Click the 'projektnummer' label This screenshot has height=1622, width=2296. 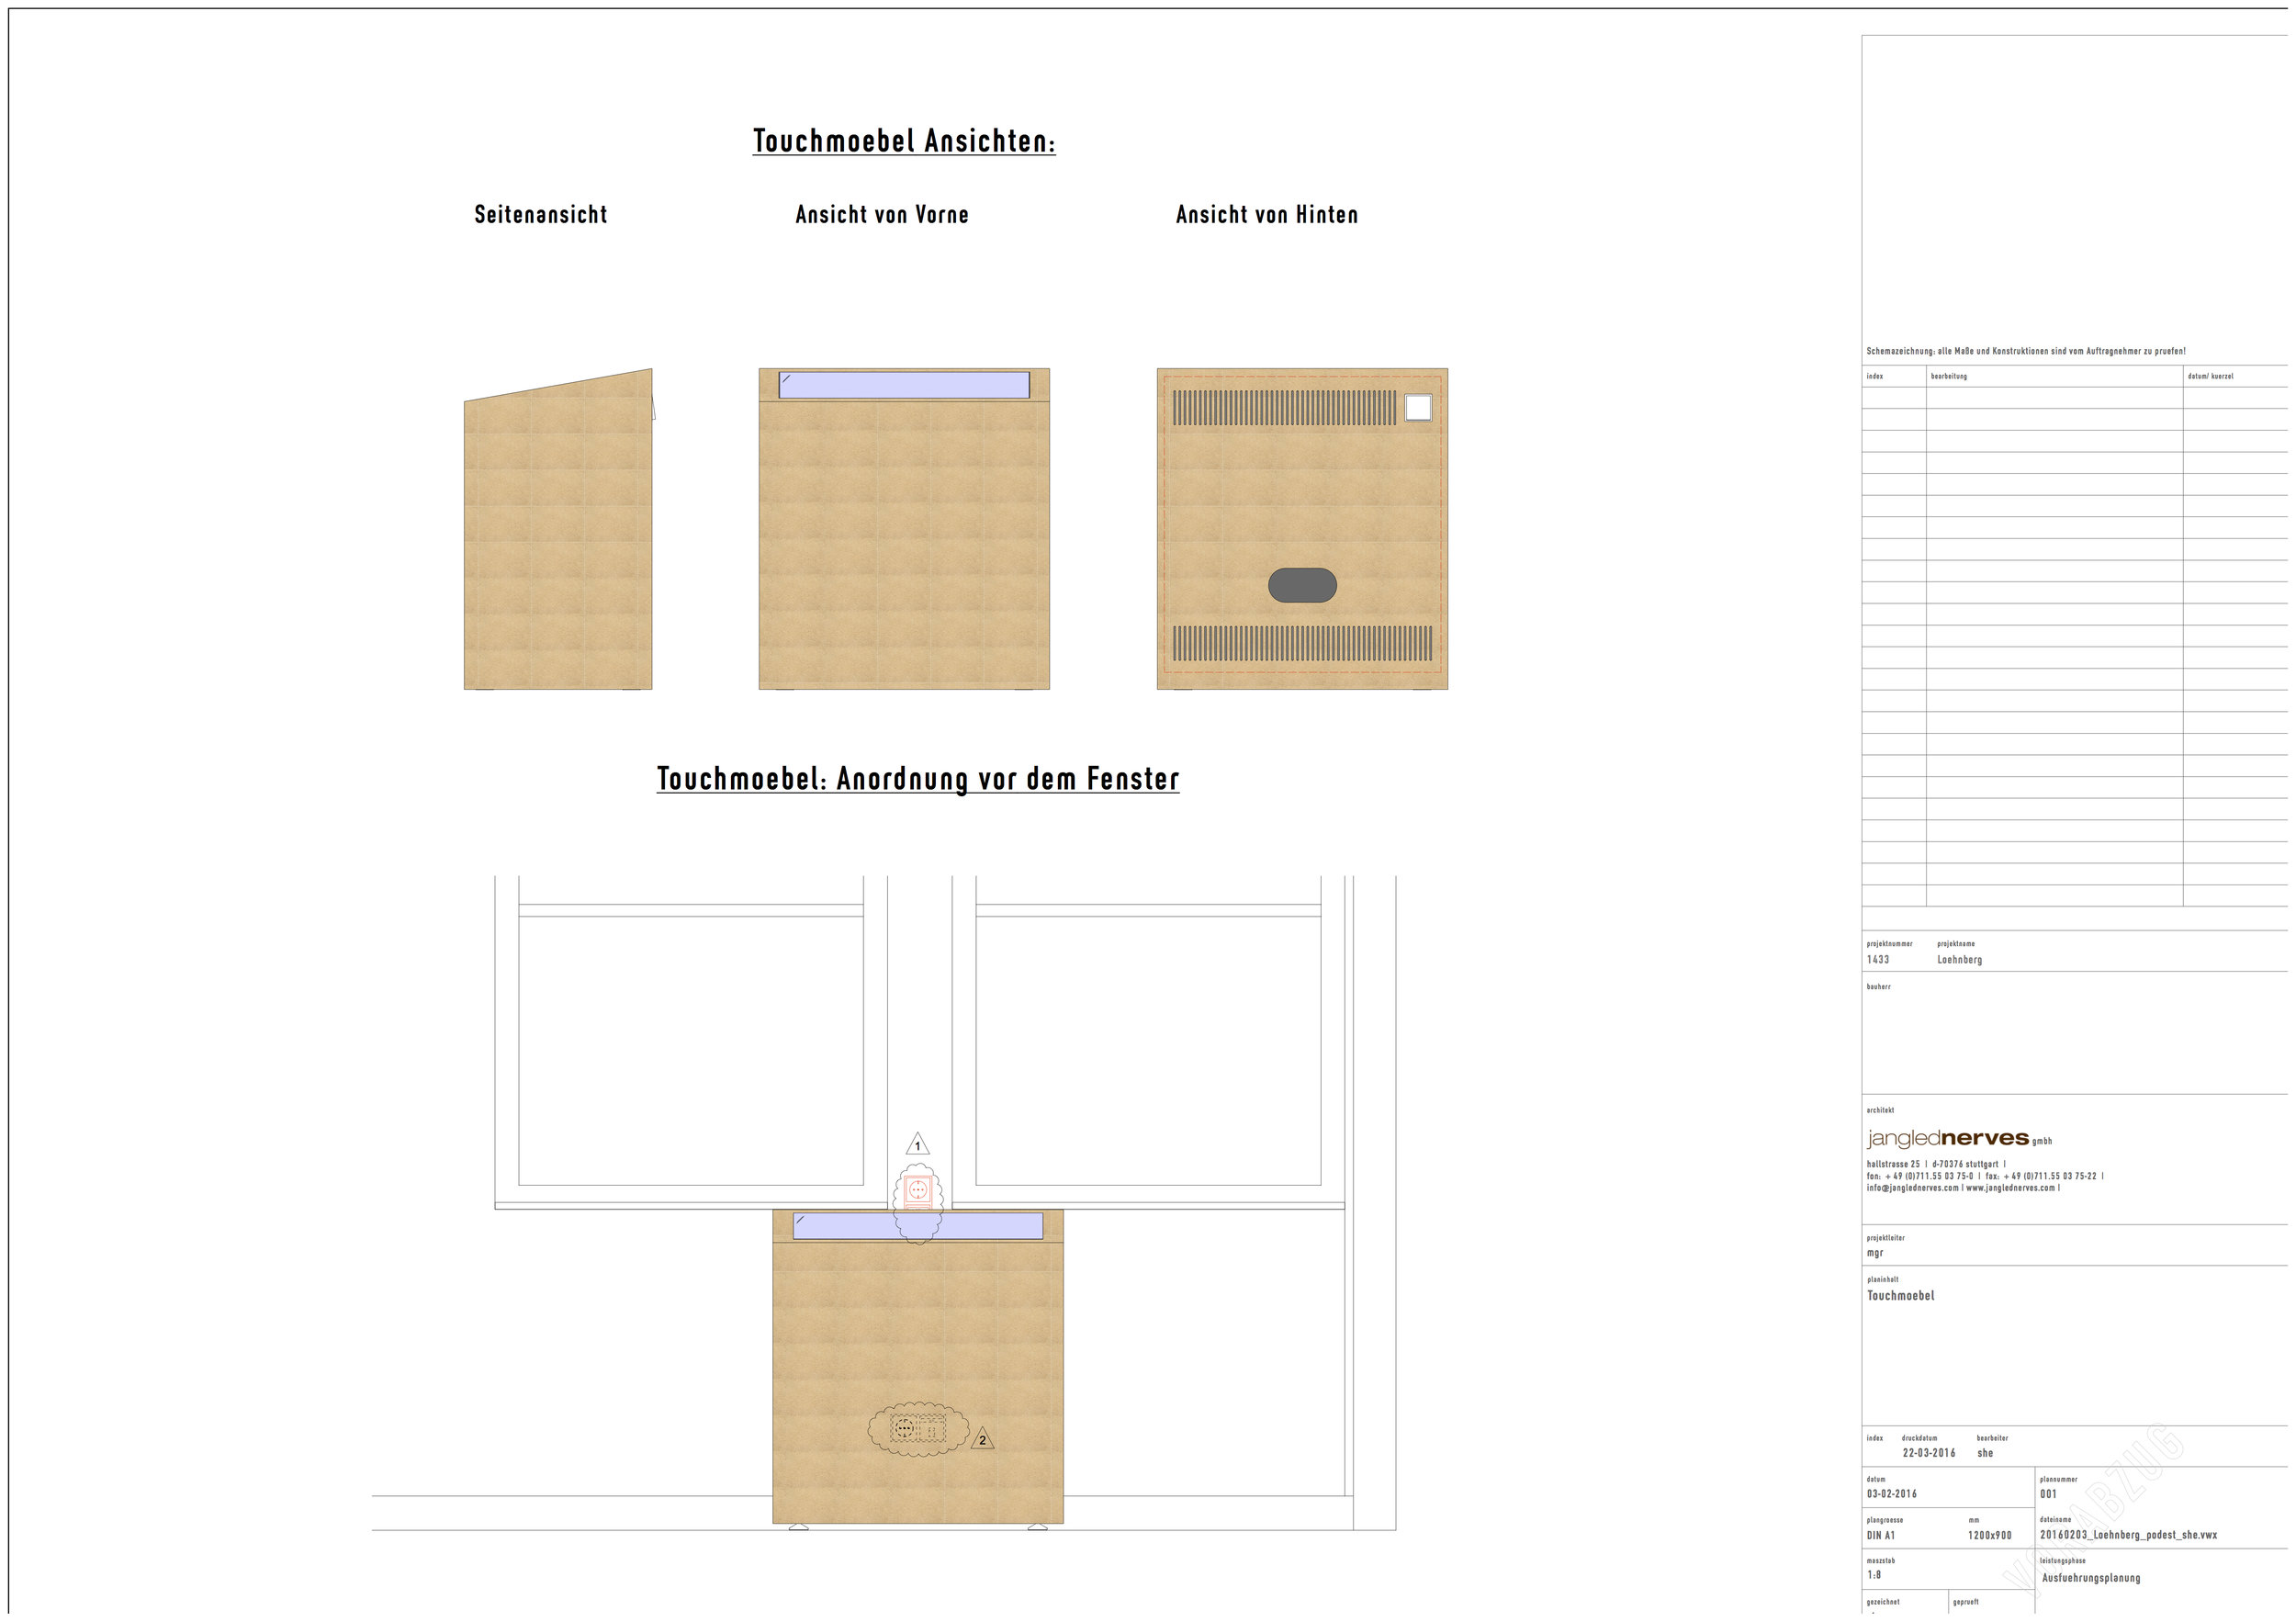coord(1889,943)
